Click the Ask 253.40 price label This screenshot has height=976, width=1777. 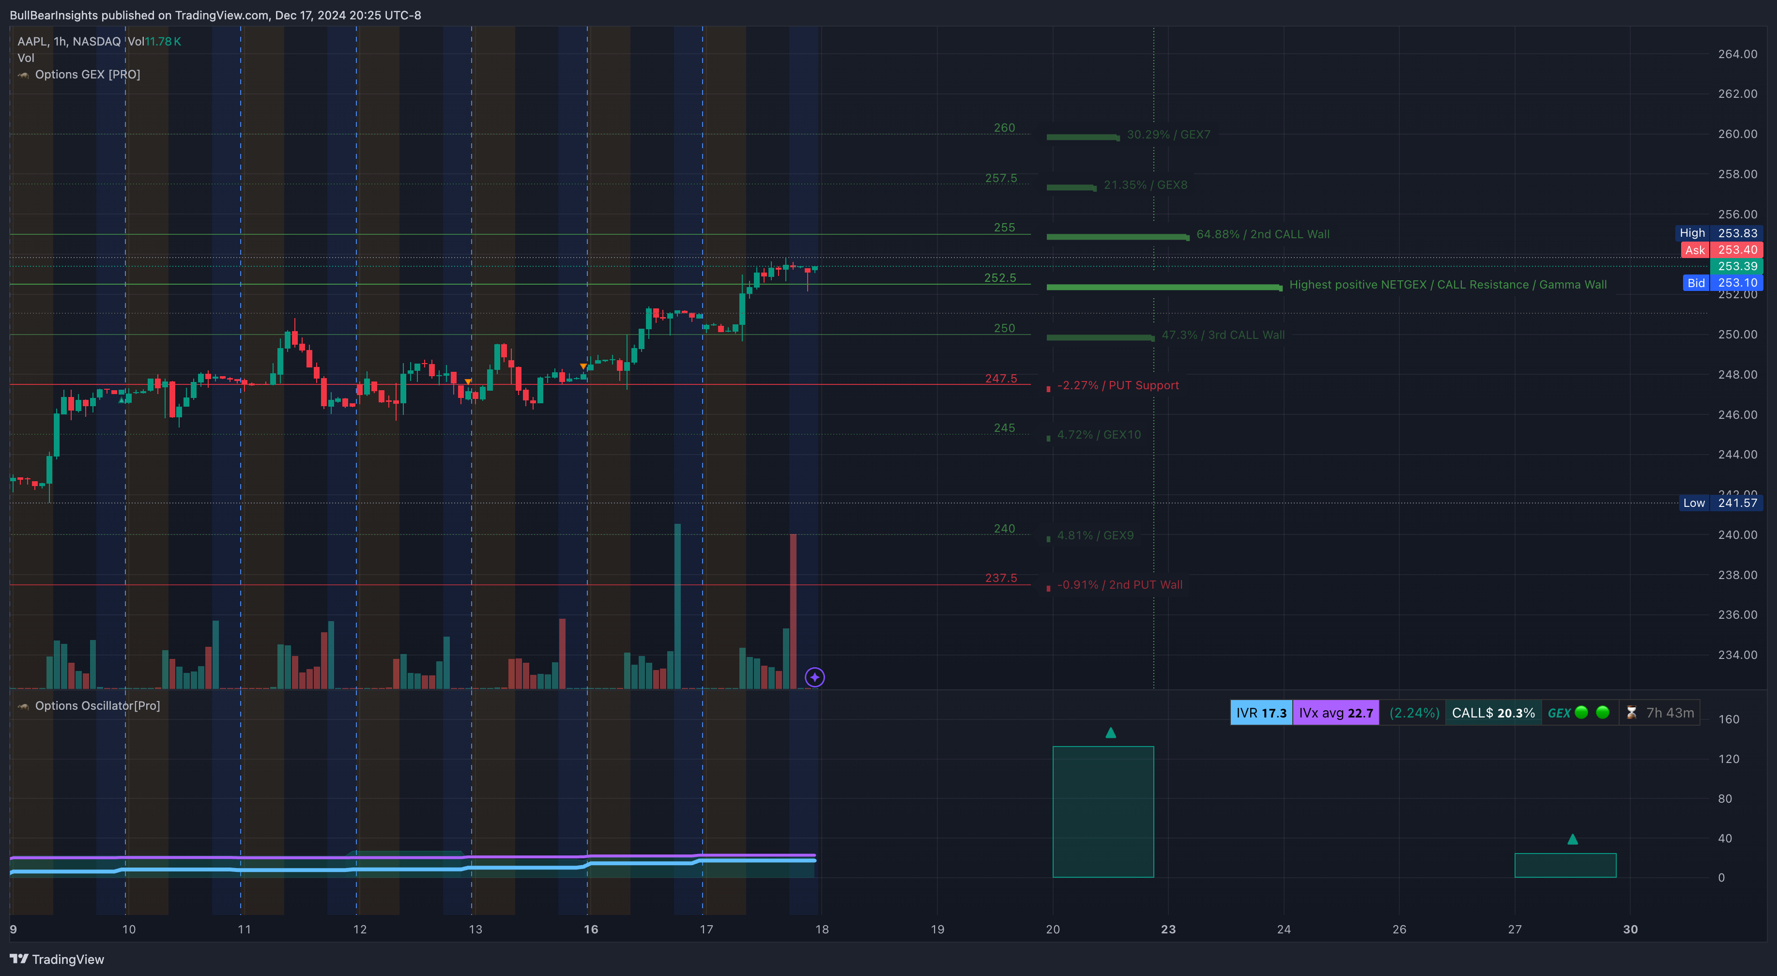(x=1722, y=250)
